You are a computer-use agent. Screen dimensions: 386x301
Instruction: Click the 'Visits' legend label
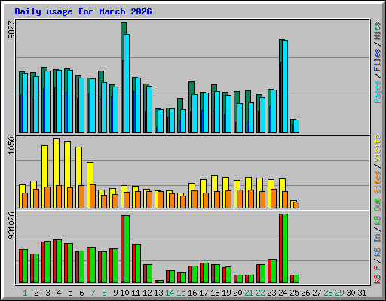(x=378, y=148)
